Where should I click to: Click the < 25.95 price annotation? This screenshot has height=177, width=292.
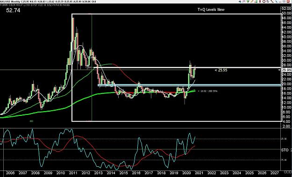tap(221, 70)
